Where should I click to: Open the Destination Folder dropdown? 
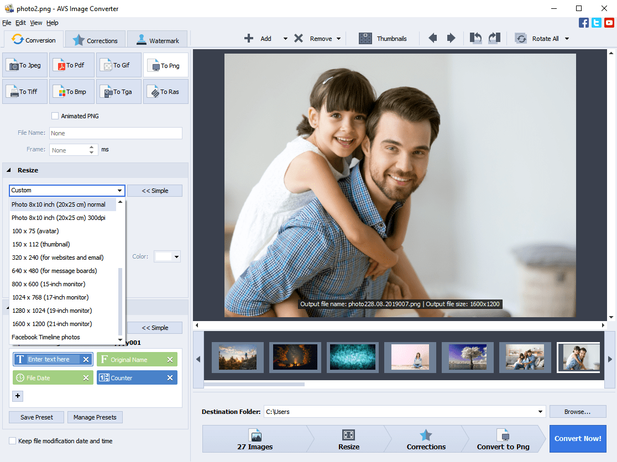pyautogui.click(x=540, y=412)
